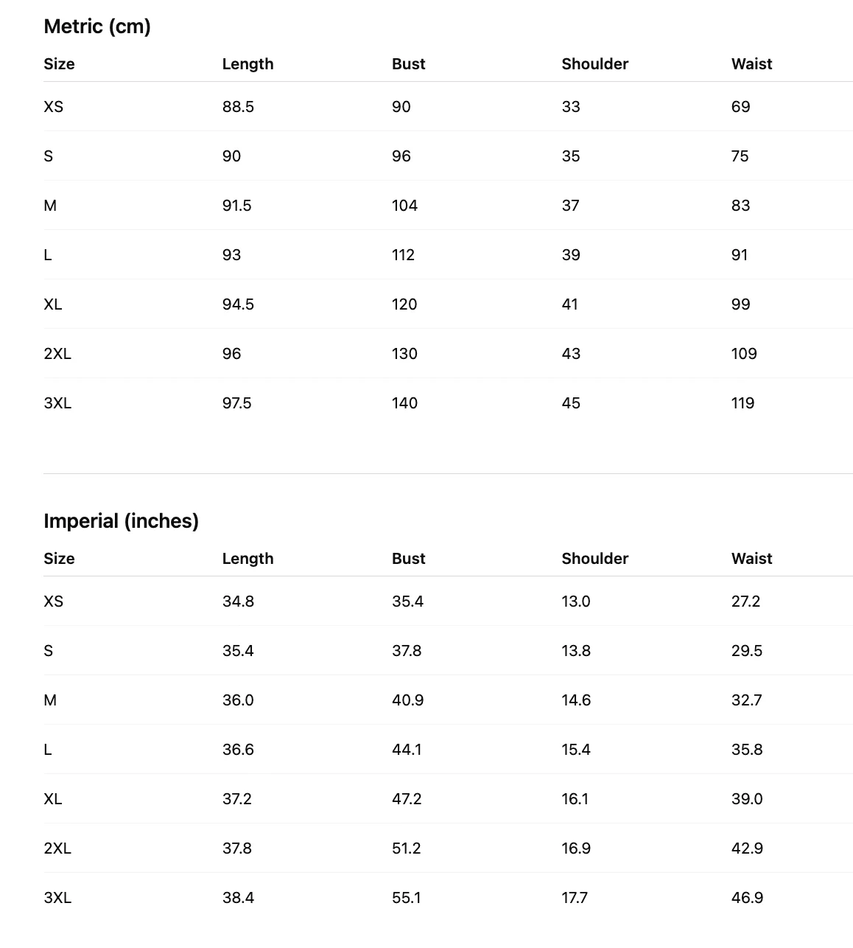Click the 2XL size label in Imperial table
The width and height of the screenshot is (853, 948).
pyautogui.click(x=57, y=848)
